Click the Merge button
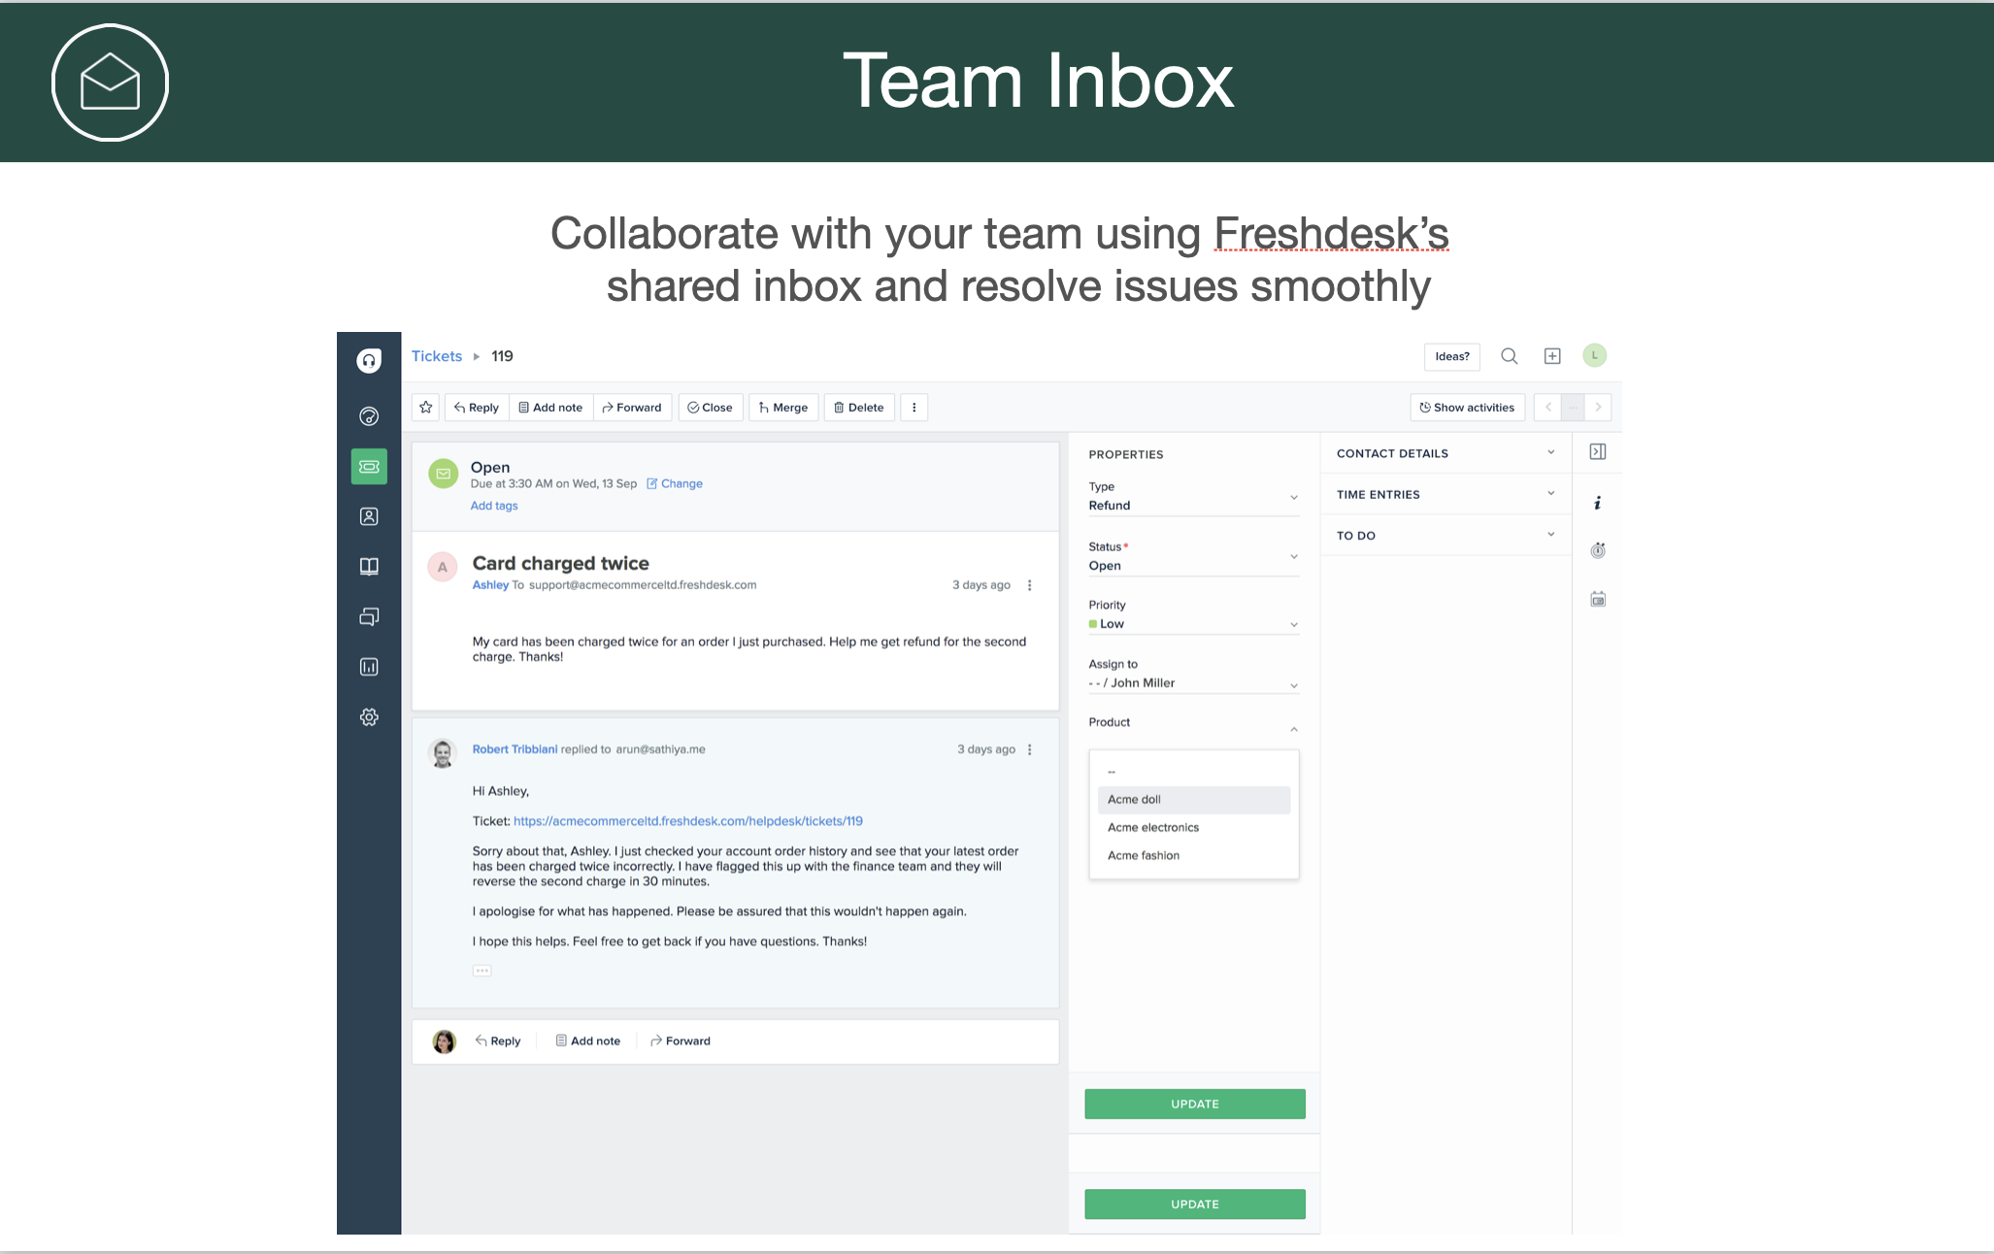 [783, 408]
